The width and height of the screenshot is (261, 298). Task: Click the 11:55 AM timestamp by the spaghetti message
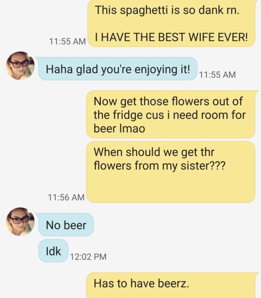point(68,41)
